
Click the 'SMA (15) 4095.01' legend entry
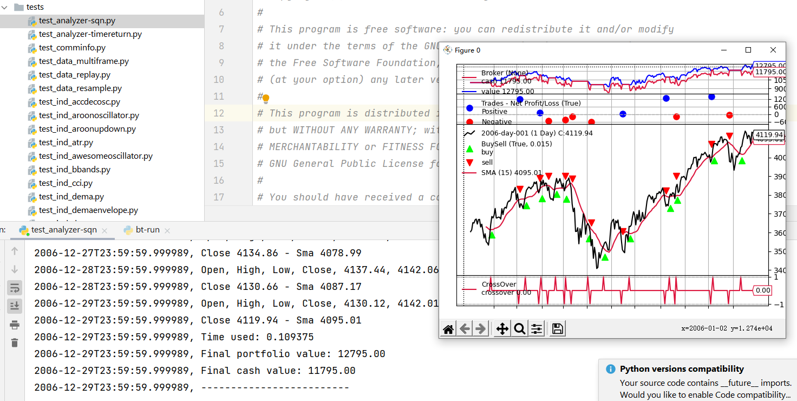coord(512,173)
